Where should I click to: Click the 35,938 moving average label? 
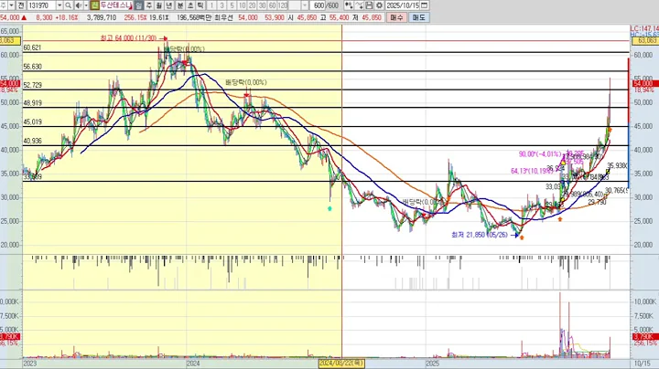[618, 165]
